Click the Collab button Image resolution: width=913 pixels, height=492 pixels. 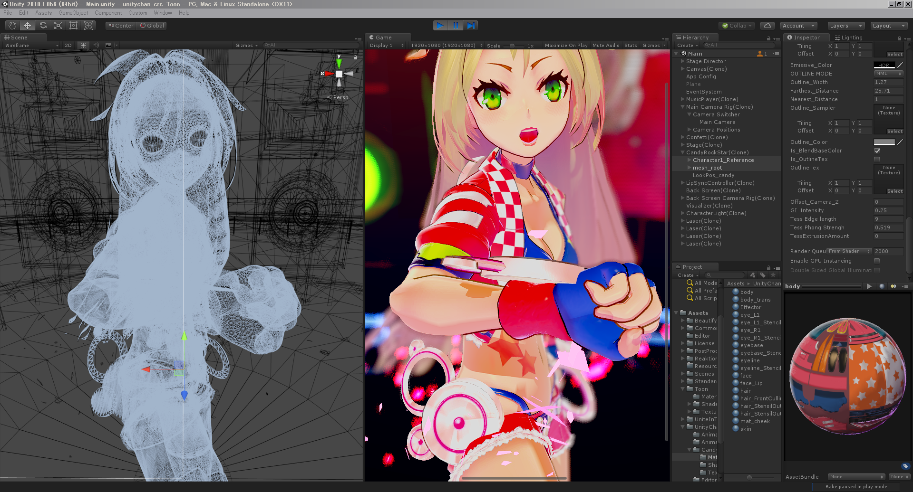click(x=737, y=26)
